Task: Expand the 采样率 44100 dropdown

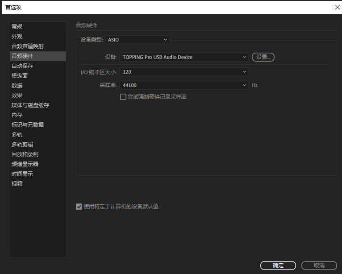Action: point(184,85)
